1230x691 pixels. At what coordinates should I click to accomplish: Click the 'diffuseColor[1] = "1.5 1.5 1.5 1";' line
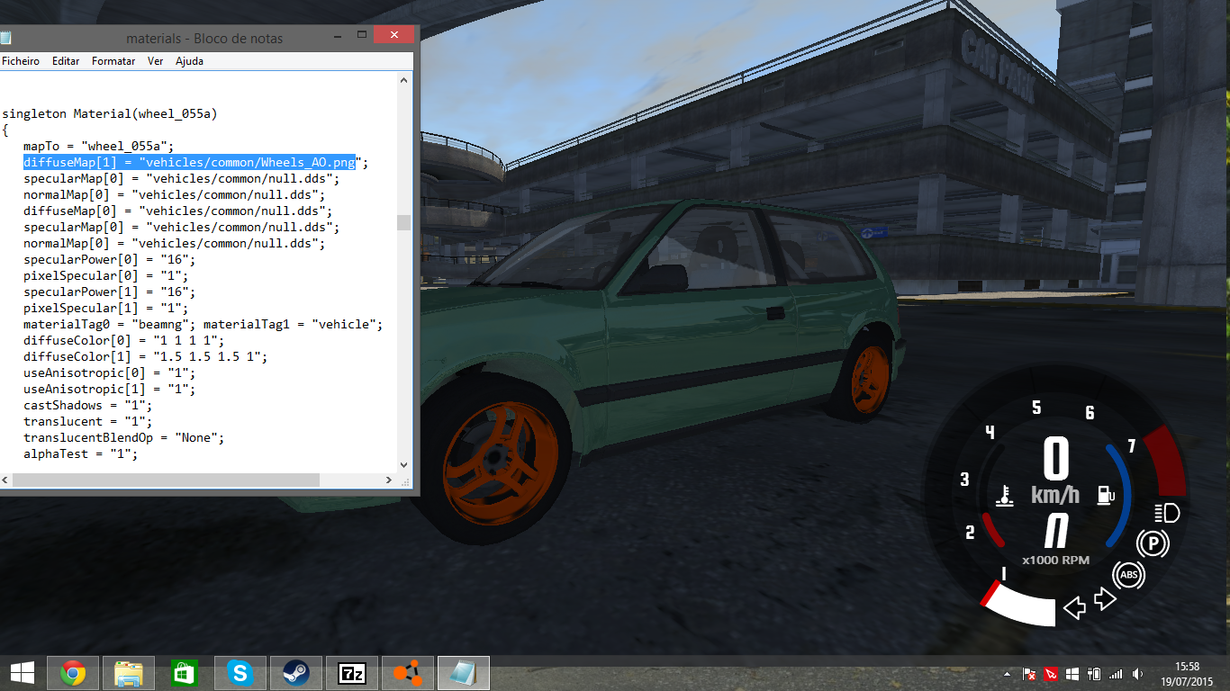pyautogui.click(x=146, y=356)
